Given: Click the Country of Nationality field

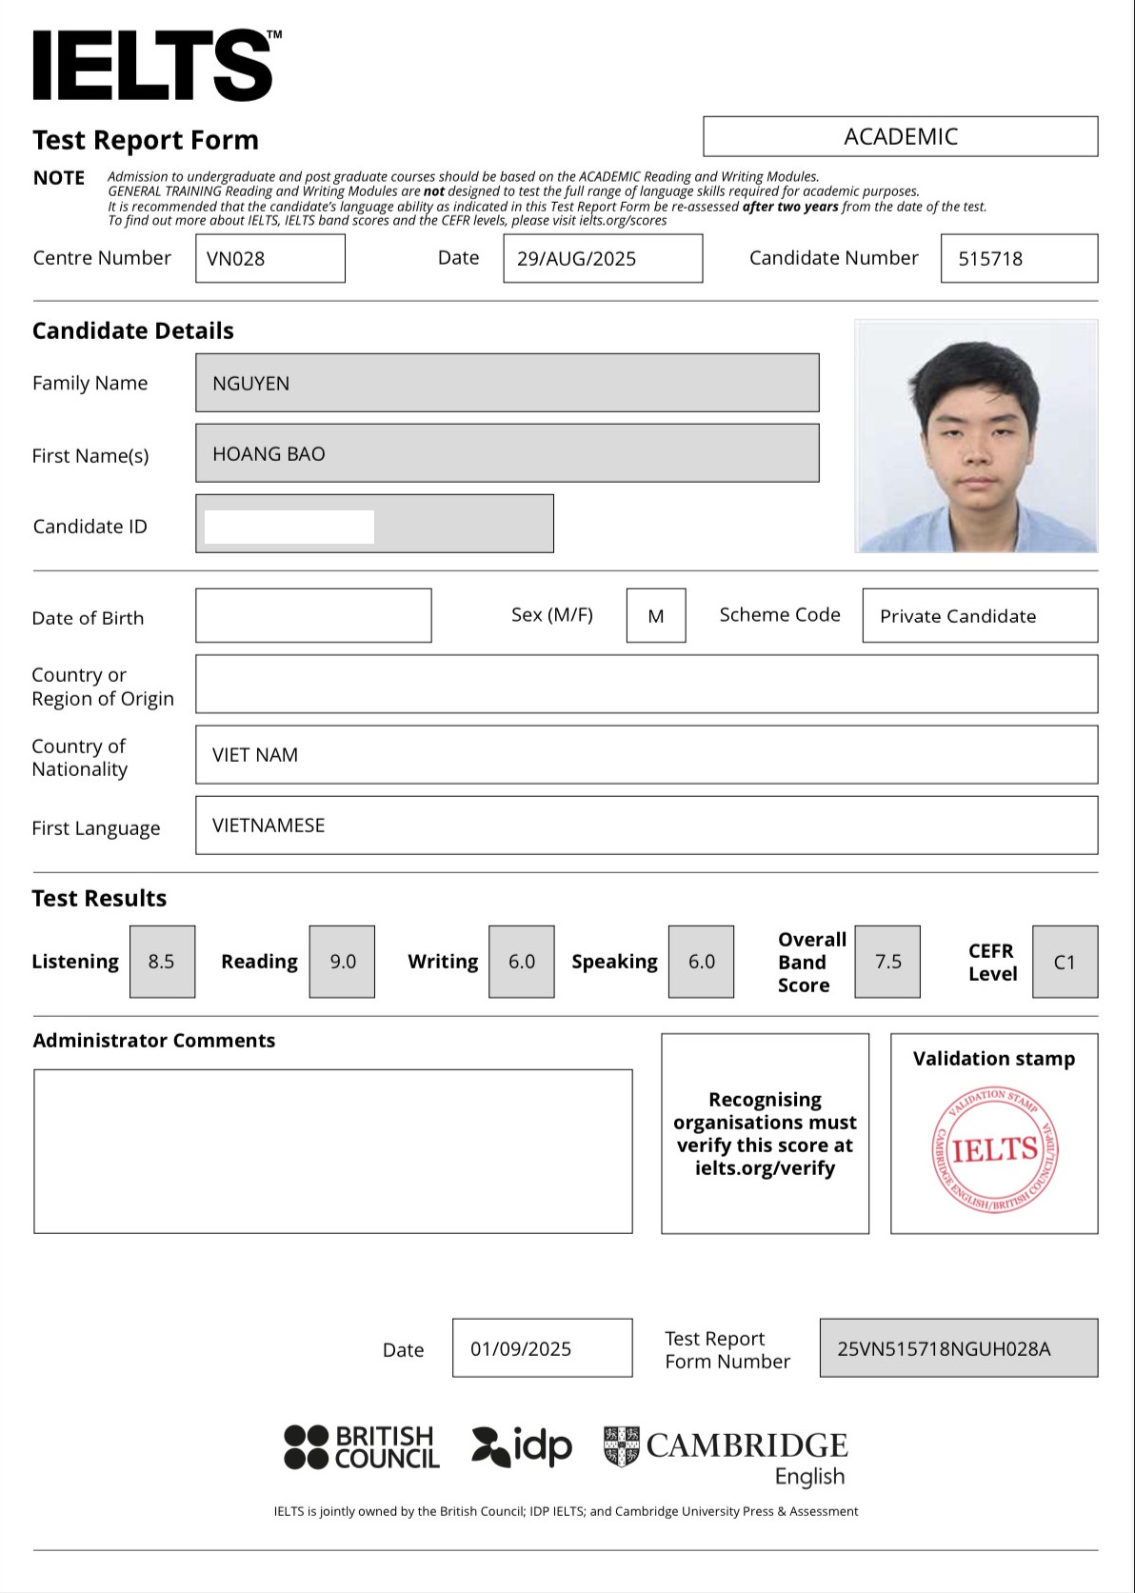Looking at the screenshot, I should [647, 755].
